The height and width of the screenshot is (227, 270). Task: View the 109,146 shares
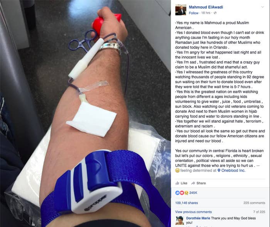[x=186, y=203]
